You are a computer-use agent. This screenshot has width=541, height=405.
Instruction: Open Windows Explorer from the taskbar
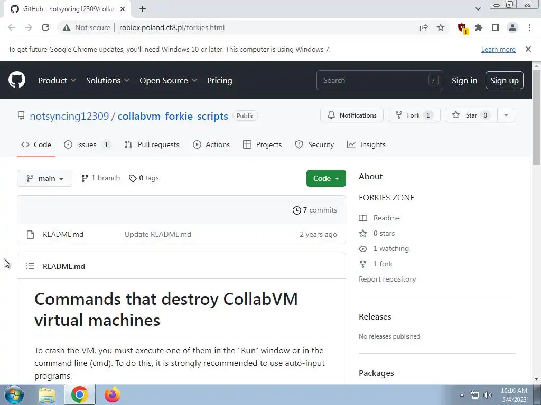(47, 395)
